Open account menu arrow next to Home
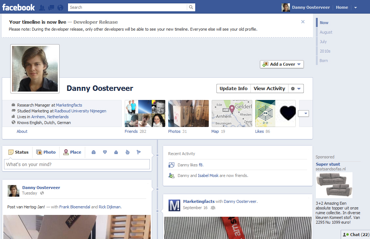The height and width of the screenshot is (239, 370). 355,8
